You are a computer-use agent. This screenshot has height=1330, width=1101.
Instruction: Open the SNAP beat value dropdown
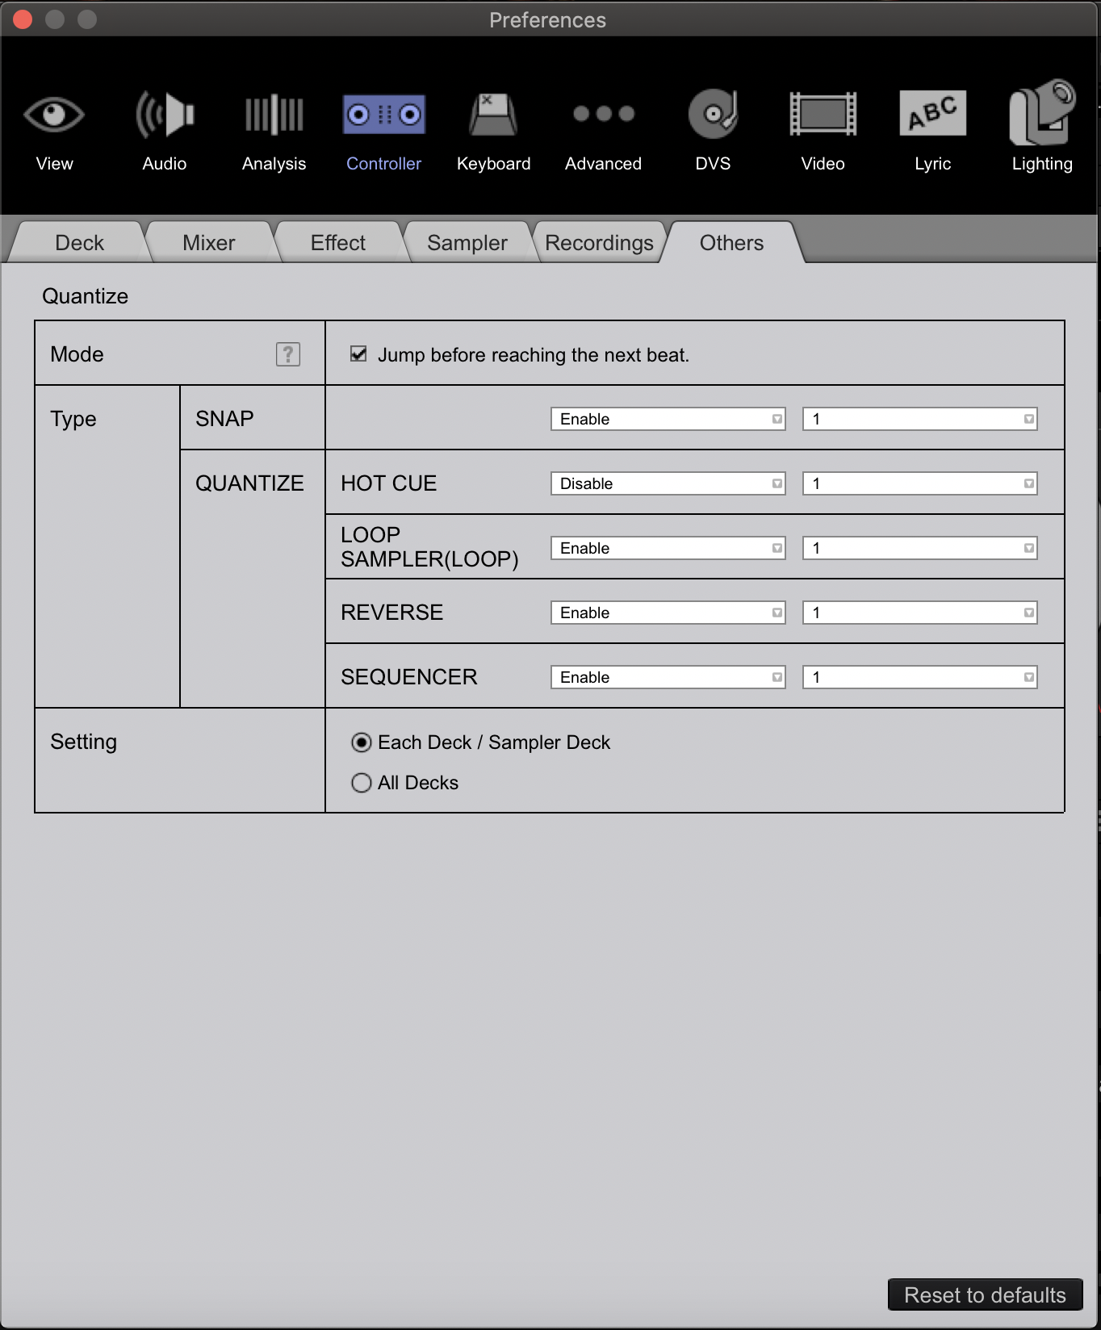(x=920, y=419)
